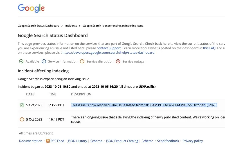Click orange disruption icon in 16:49 PDT row
The image size is (225, 155).
22,119
